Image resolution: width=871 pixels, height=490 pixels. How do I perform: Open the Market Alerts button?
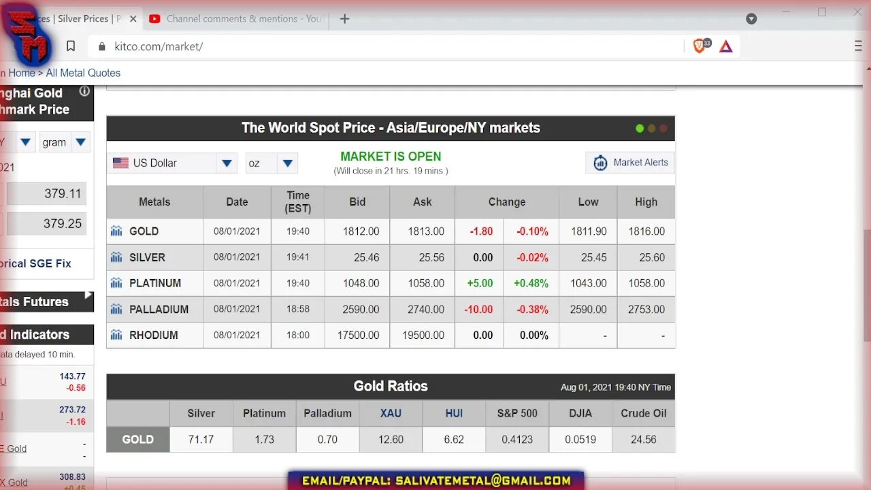pyautogui.click(x=630, y=163)
